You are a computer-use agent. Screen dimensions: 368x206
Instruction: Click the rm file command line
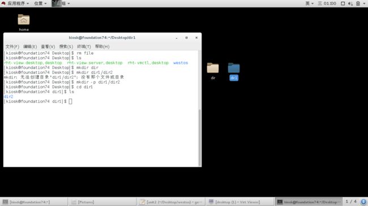[x=49, y=53]
